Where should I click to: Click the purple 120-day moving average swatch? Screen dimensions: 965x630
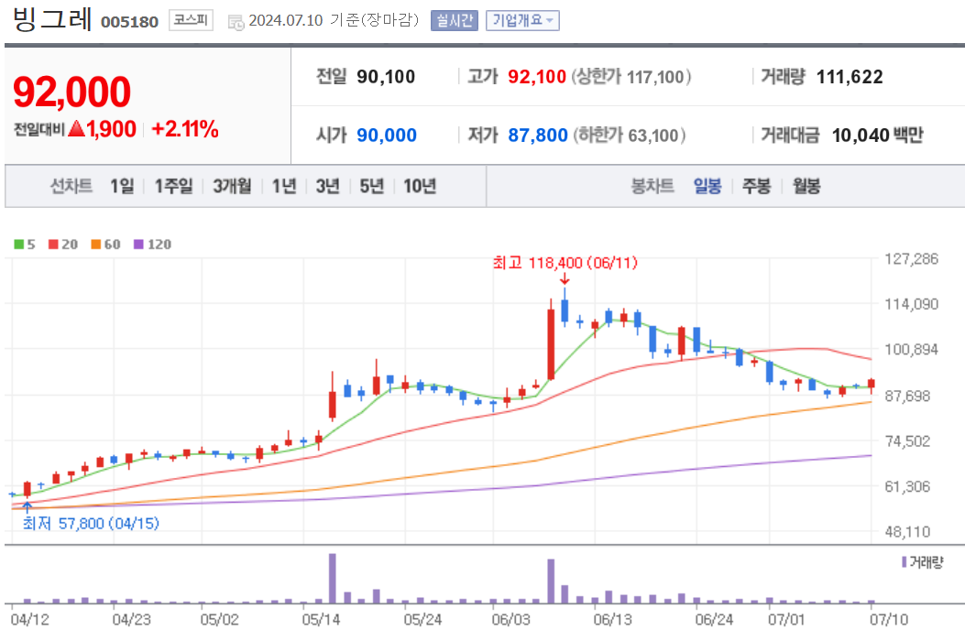coord(138,244)
